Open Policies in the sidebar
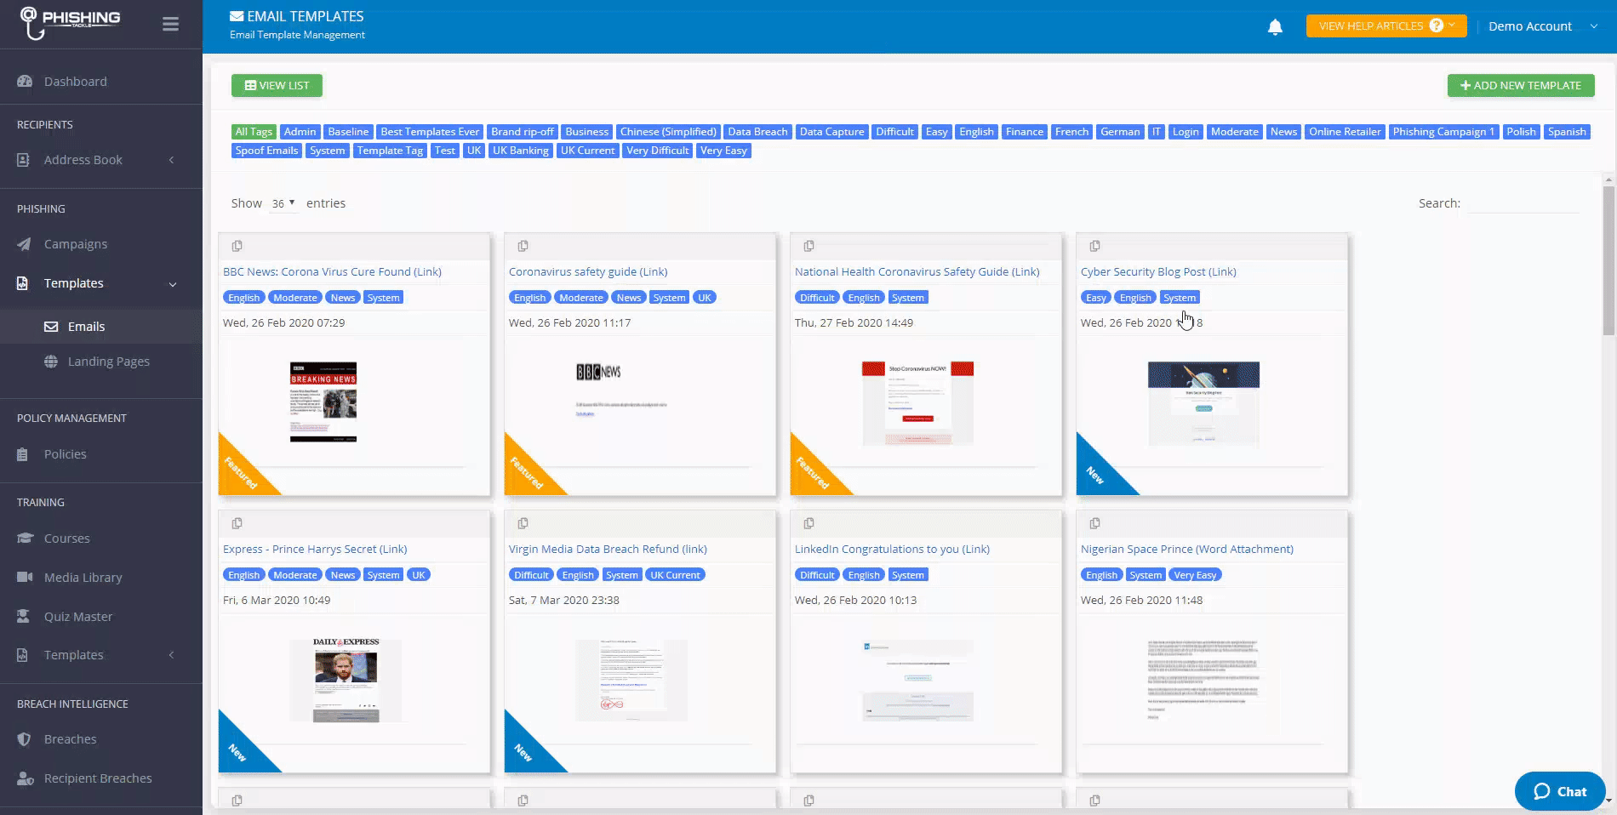The height and width of the screenshot is (815, 1617). tap(66, 454)
